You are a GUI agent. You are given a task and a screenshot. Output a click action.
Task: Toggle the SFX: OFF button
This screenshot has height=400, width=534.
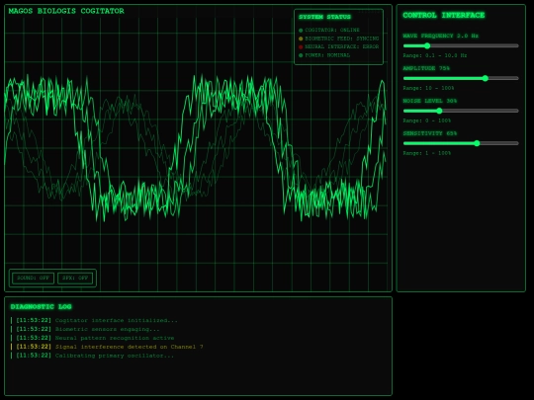click(x=75, y=278)
